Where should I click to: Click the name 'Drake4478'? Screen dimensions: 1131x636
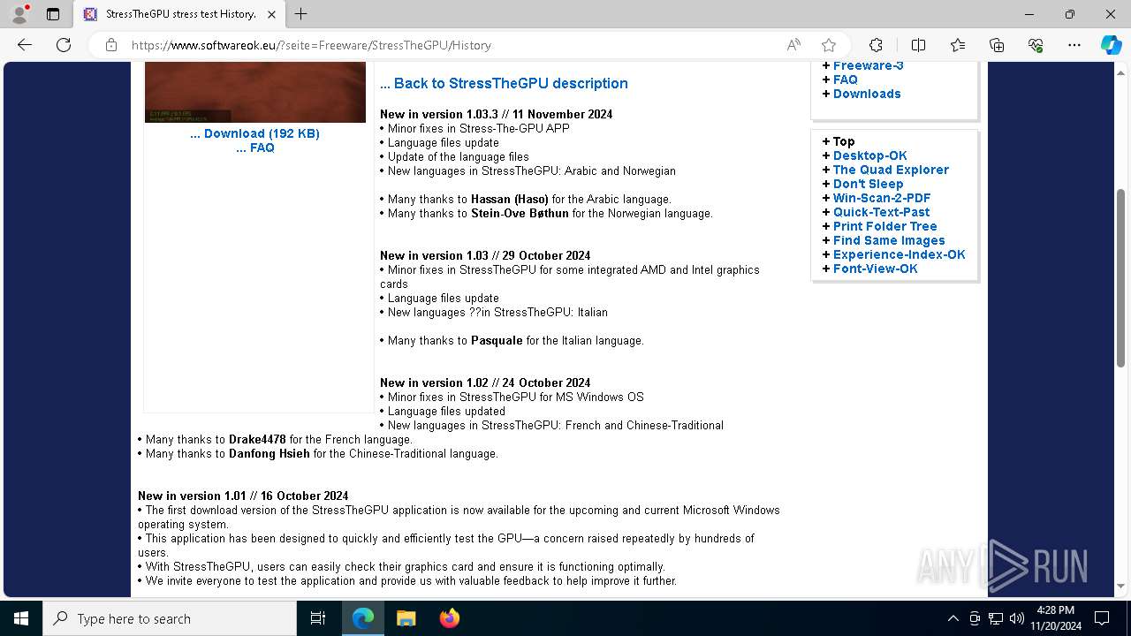(x=257, y=439)
